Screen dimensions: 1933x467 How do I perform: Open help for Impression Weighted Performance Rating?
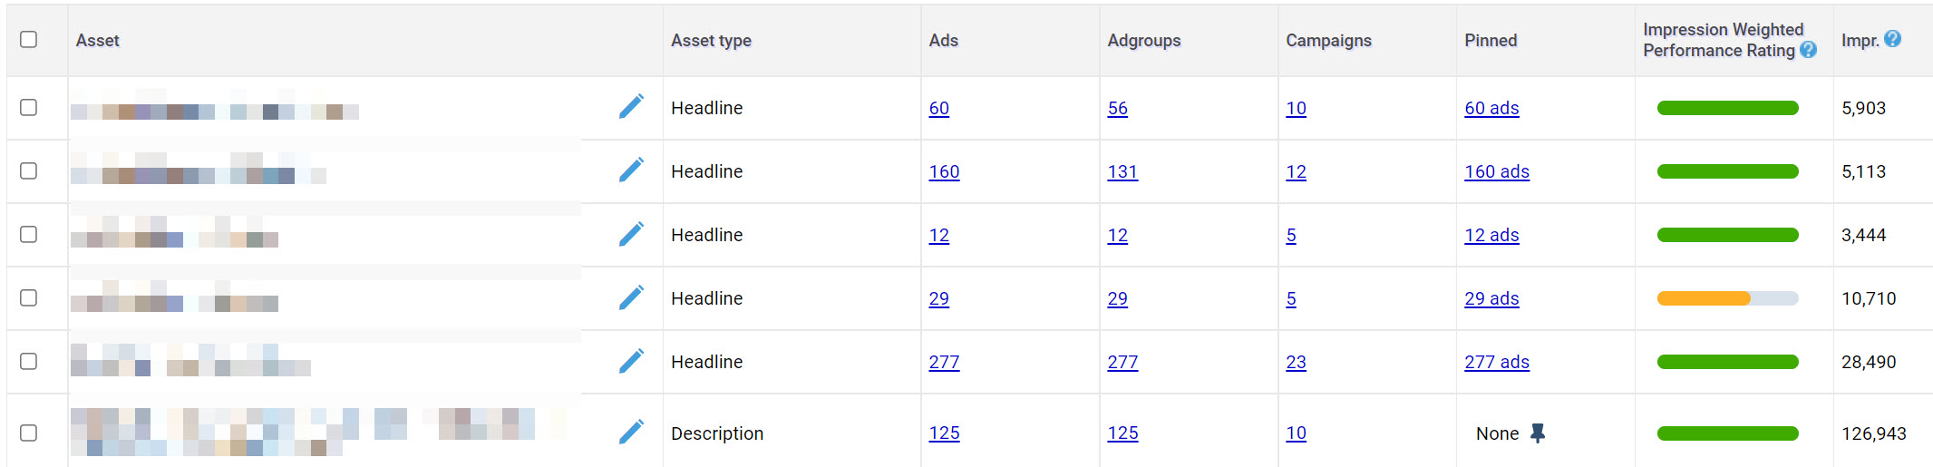(1808, 51)
